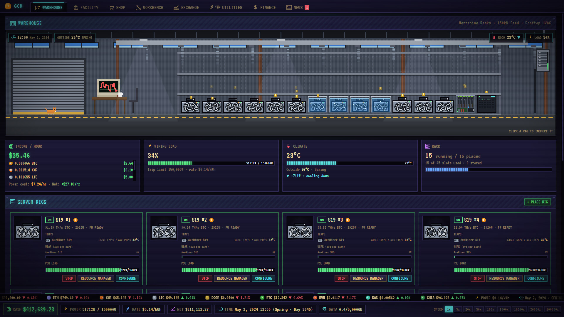Image resolution: width=564 pixels, height=317 pixels.
Task: Click the Income / Hour panel icon
Action: pos(11,146)
